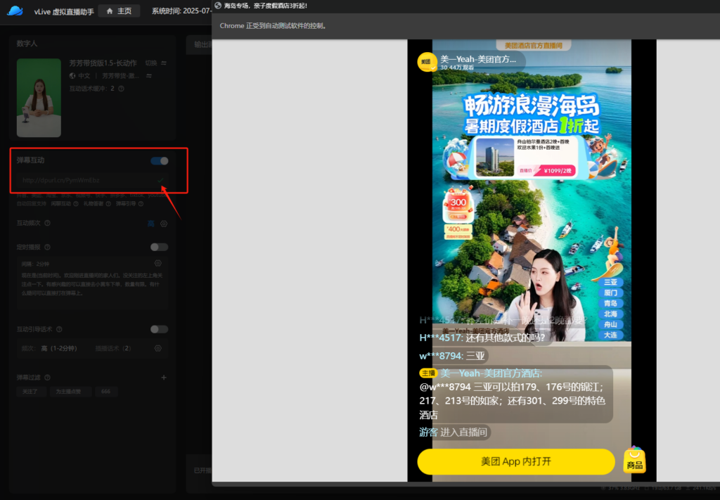
Task: Click the vLive cloud logo icon
Action: coord(15,11)
